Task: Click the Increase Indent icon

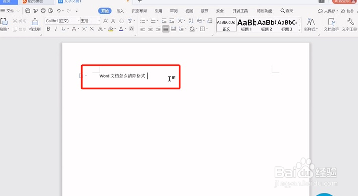Action: (172, 21)
